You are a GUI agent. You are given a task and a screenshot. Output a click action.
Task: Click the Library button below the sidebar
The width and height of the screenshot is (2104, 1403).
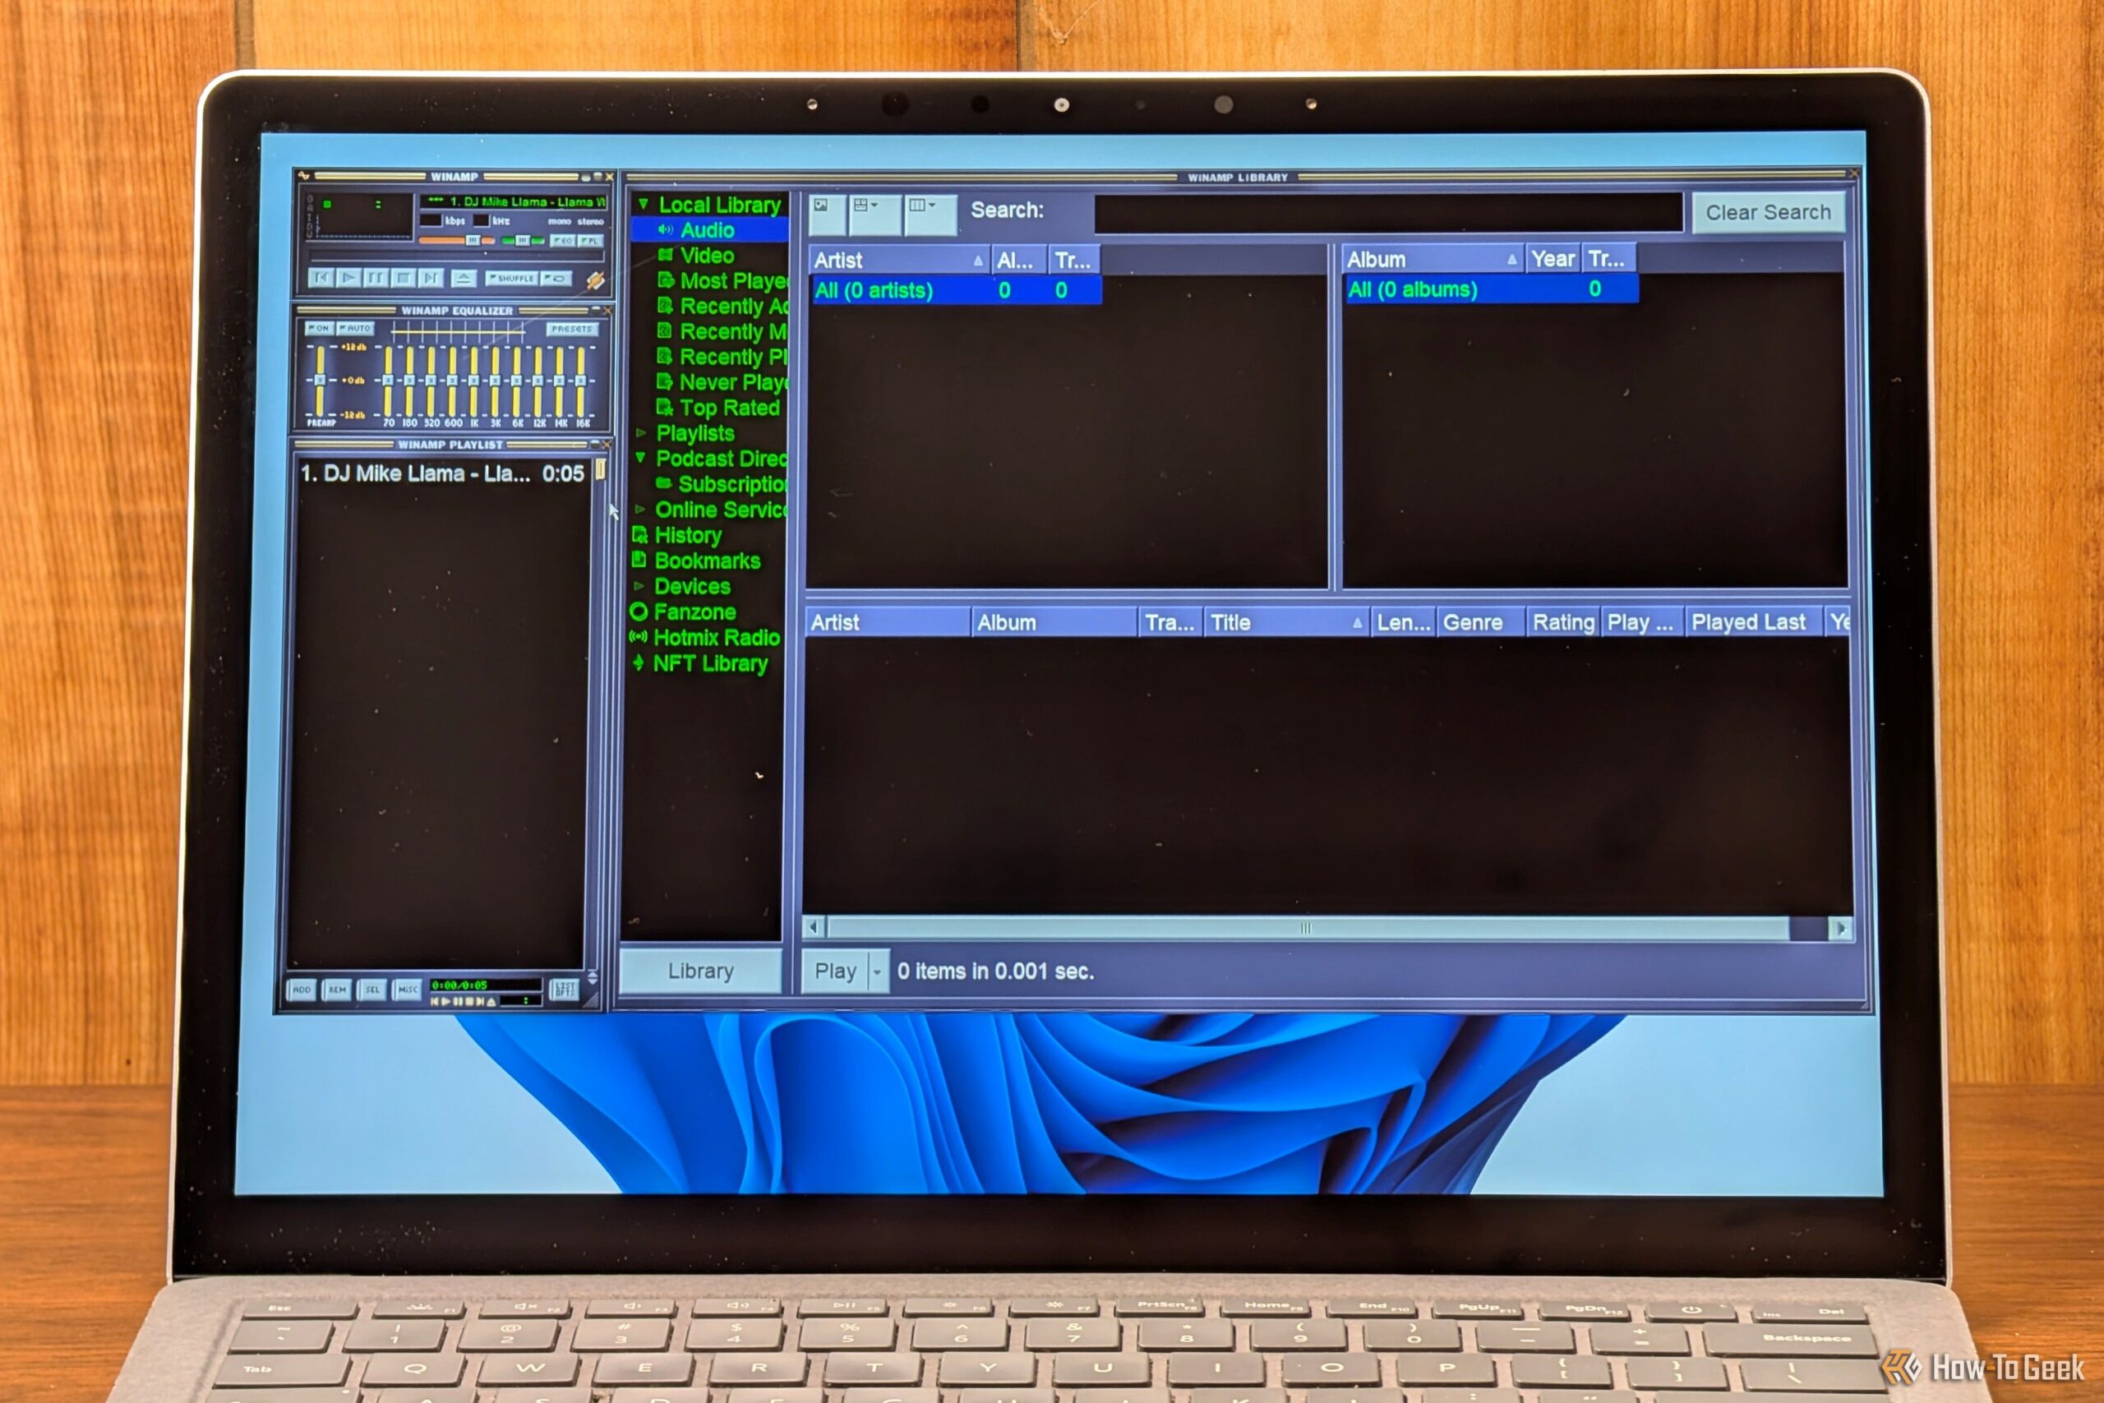[701, 971]
